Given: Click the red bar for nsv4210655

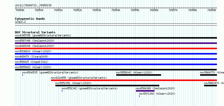Looking at the screenshot, I should [134, 80].
